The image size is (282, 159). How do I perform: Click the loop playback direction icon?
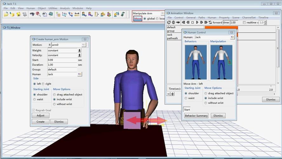click(x=210, y=22)
